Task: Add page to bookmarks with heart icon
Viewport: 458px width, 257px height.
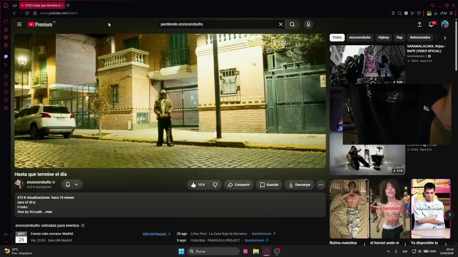Action: tap(419, 13)
